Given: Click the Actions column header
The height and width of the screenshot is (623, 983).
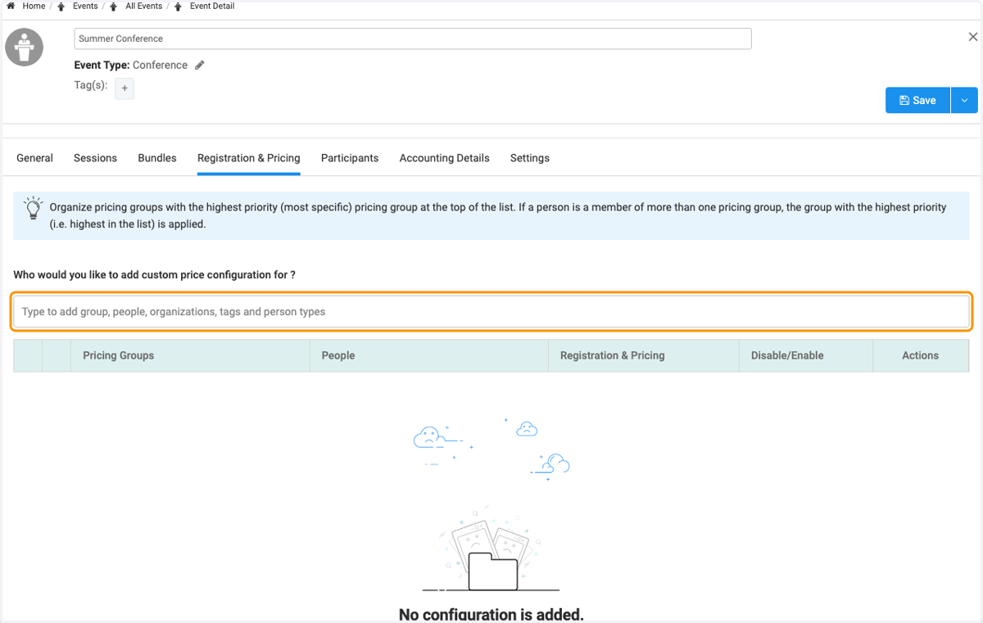Looking at the screenshot, I should (921, 355).
